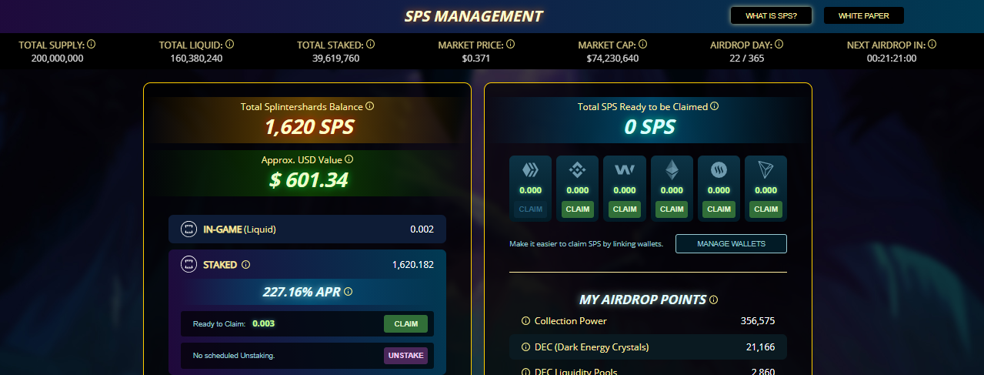
Task: Click the total staked value 39,619,760
Action: coord(335,58)
